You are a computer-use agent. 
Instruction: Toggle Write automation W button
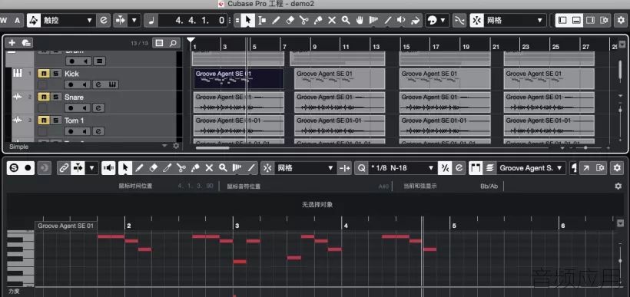coord(4,20)
